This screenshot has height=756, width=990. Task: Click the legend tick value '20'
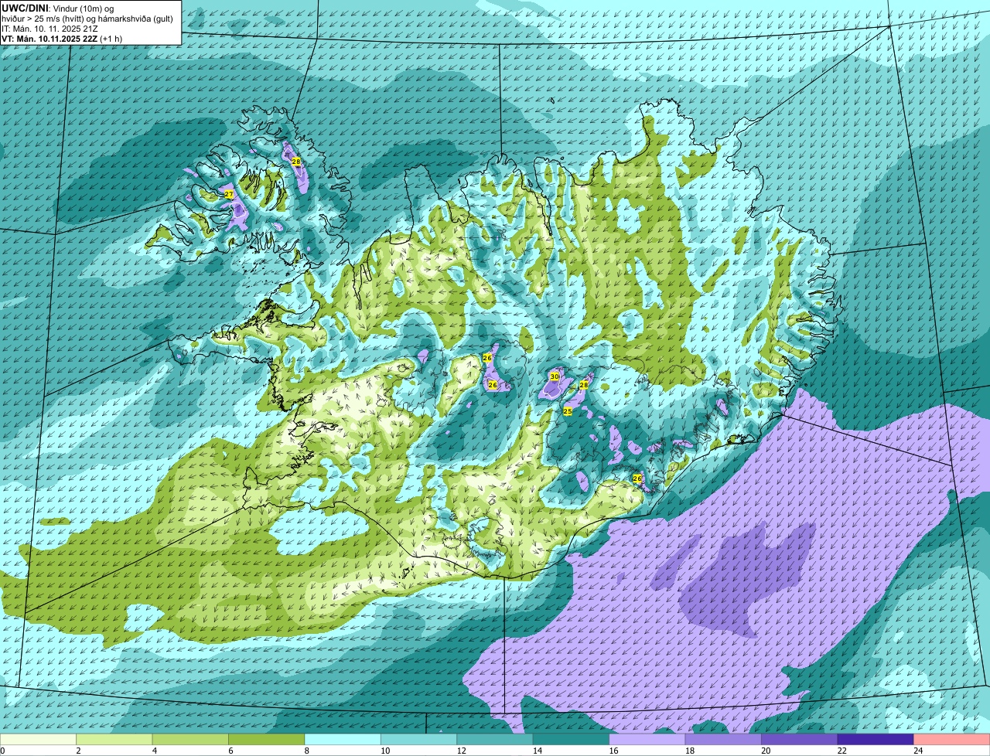click(x=765, y=751)
